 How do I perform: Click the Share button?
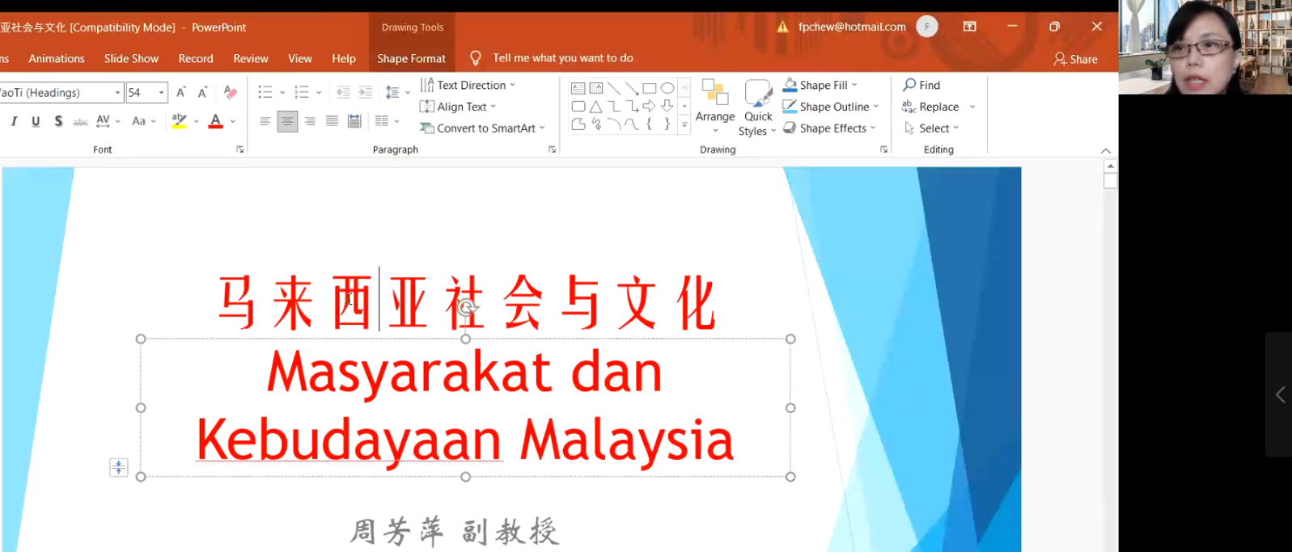point(1075,59)
